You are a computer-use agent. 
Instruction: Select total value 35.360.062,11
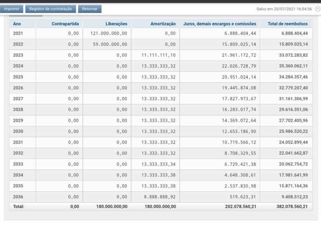tap(293, 66)
